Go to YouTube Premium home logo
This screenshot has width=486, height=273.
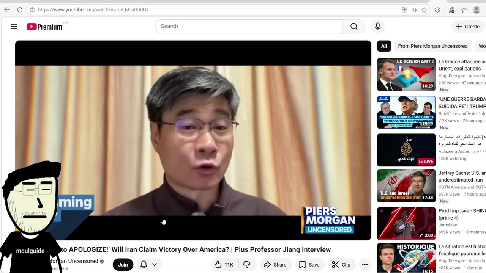point(44,27)
